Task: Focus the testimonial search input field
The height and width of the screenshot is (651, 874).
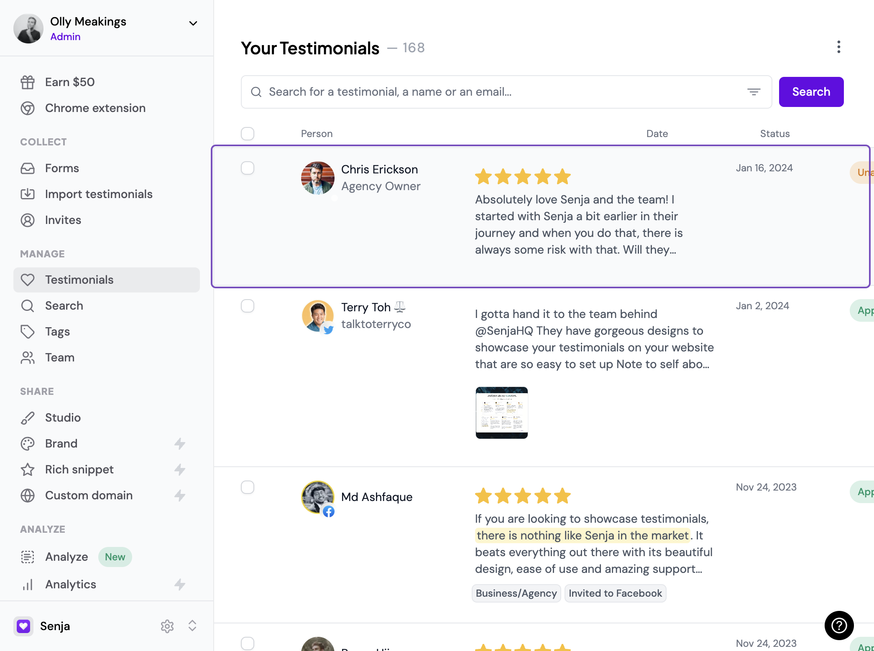Action: coord(506,92)
